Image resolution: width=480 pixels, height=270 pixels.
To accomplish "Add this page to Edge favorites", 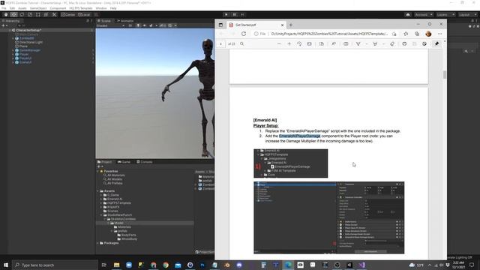I will click(394, 34).
